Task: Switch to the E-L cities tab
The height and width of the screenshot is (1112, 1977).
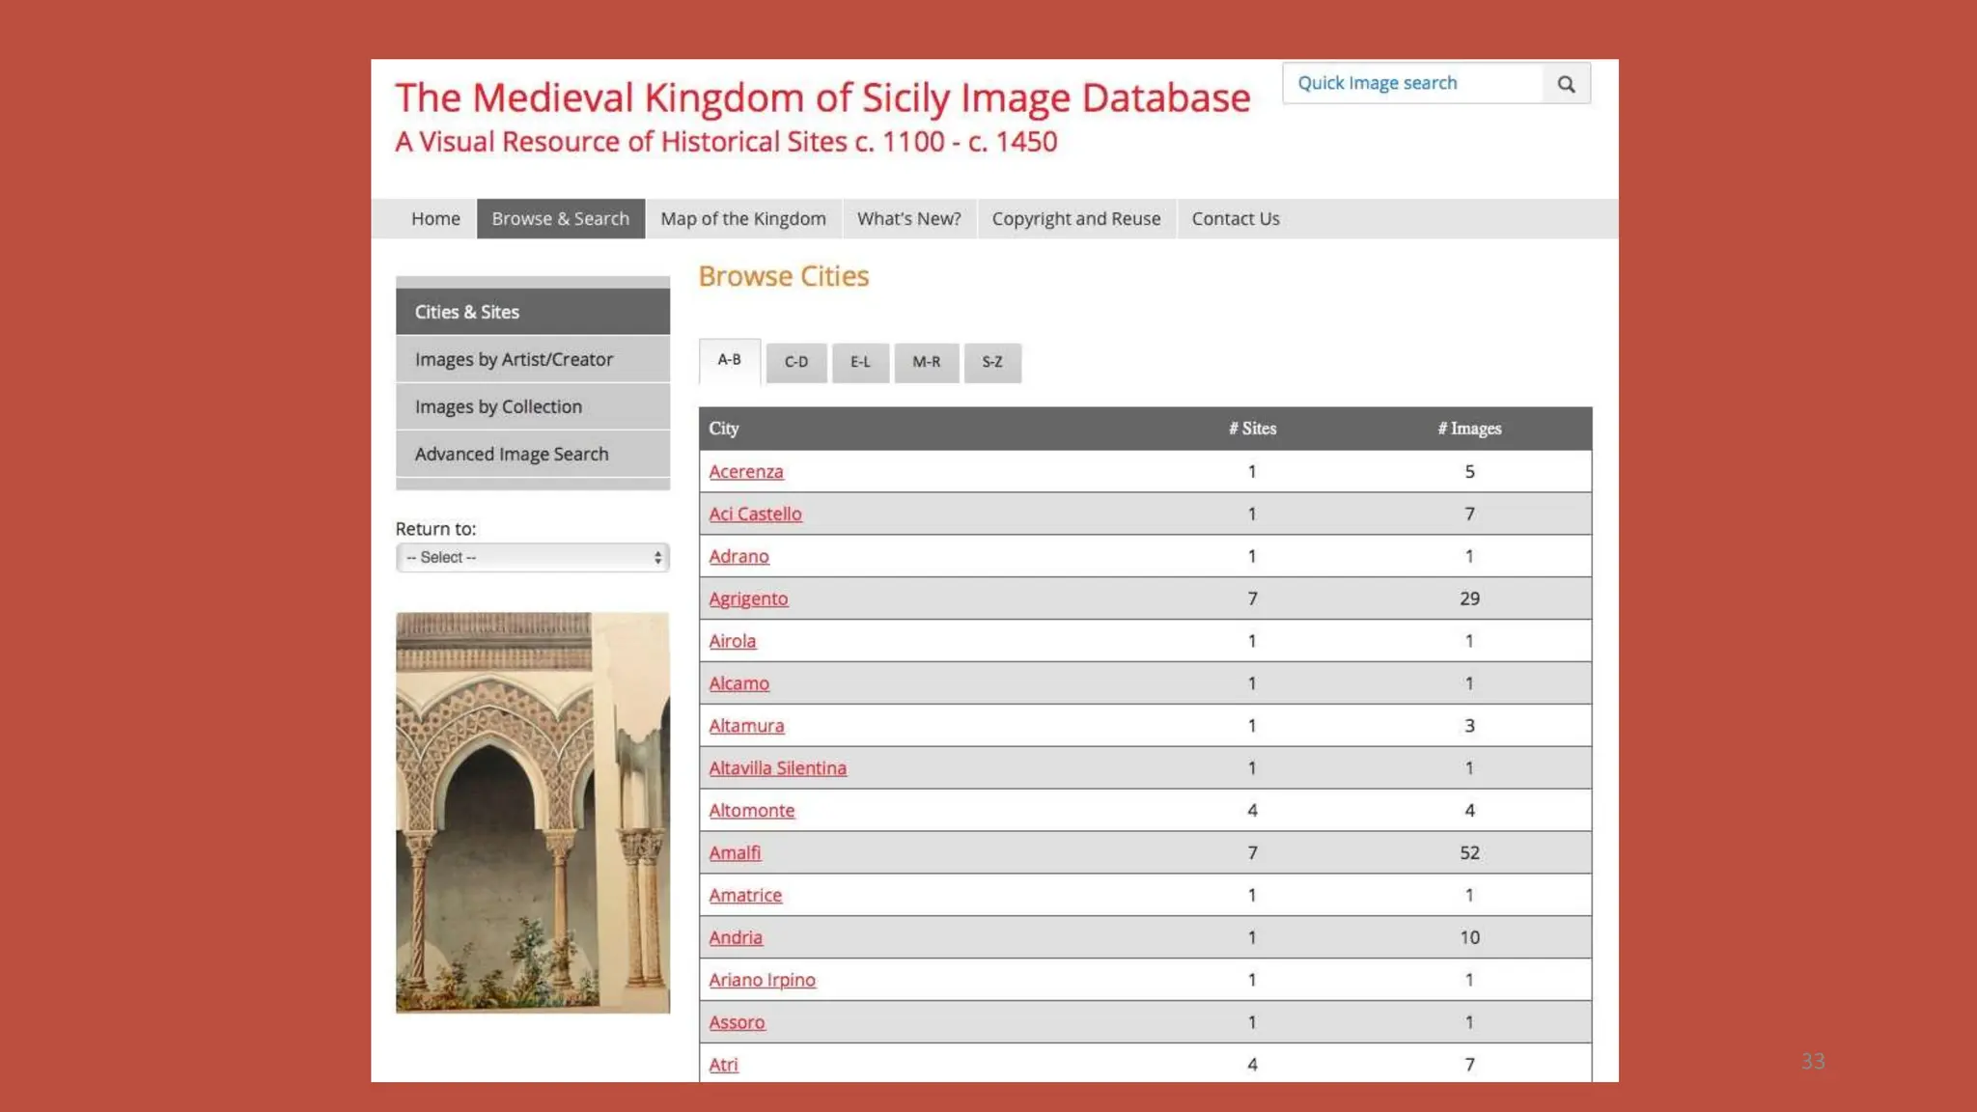Action: tap(859, 362)
